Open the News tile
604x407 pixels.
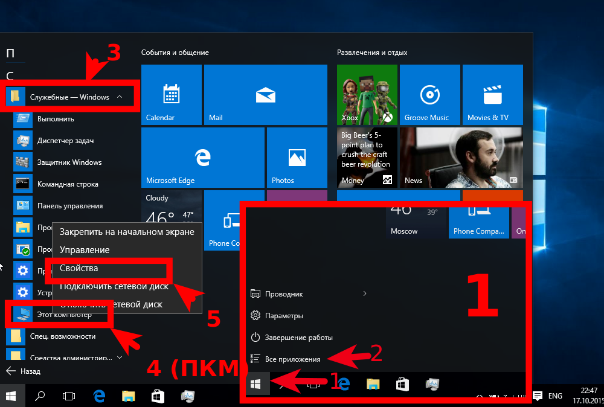(461, 158)
